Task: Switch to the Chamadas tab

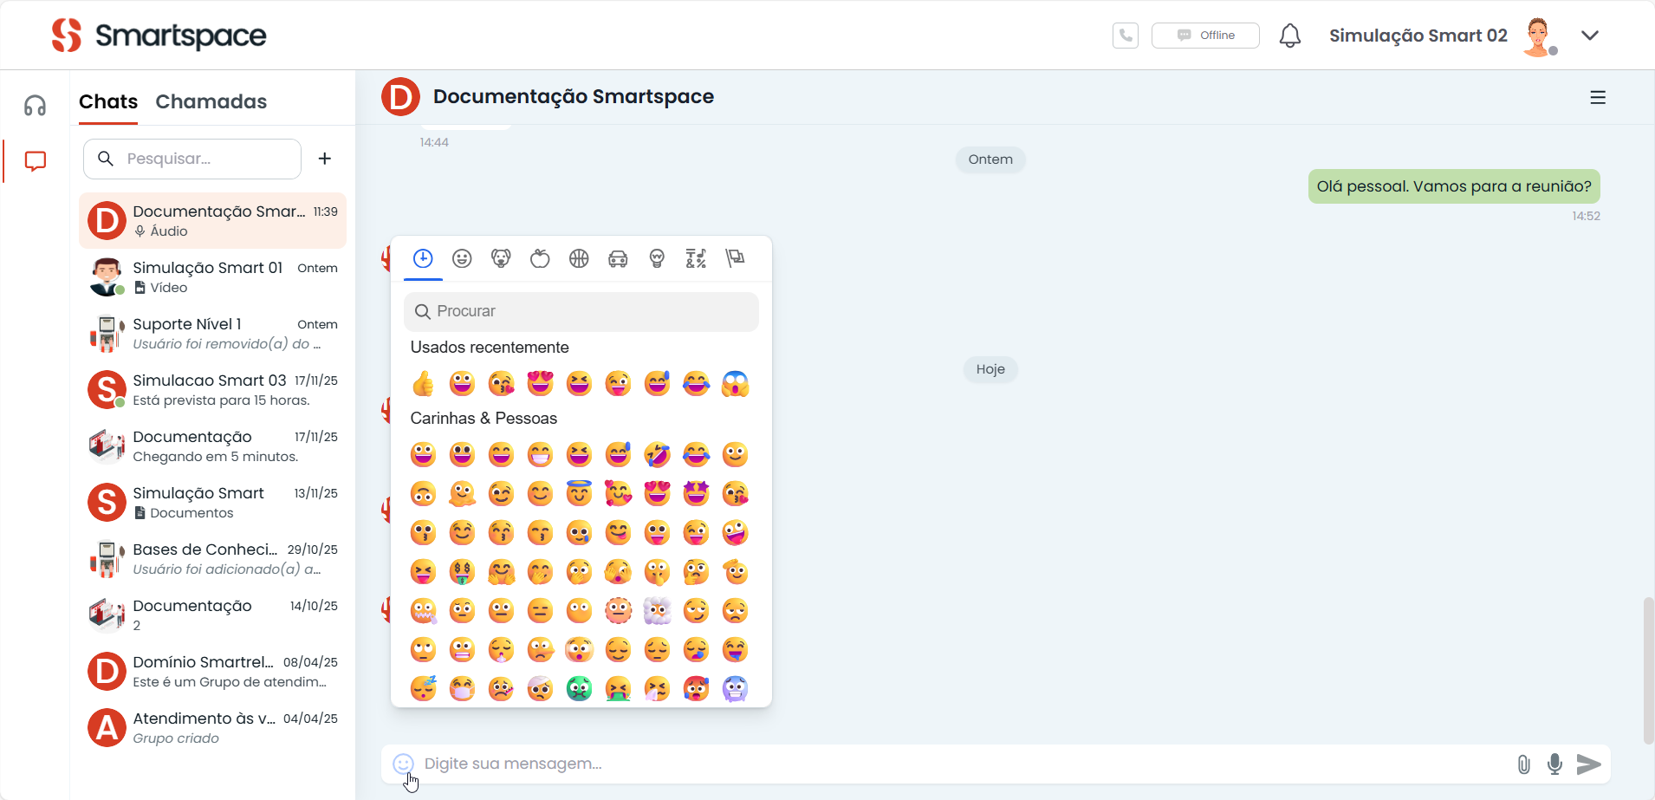Action: (x=211, y=101)
